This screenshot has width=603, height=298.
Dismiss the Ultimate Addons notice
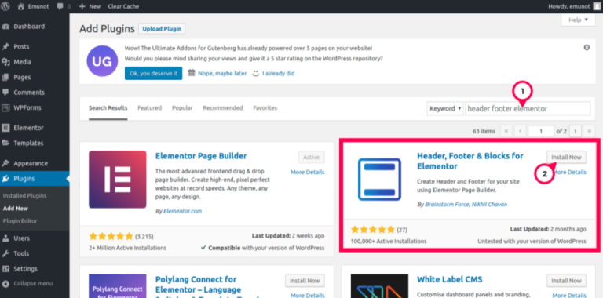pyautogui.click(x=587, y=48)
